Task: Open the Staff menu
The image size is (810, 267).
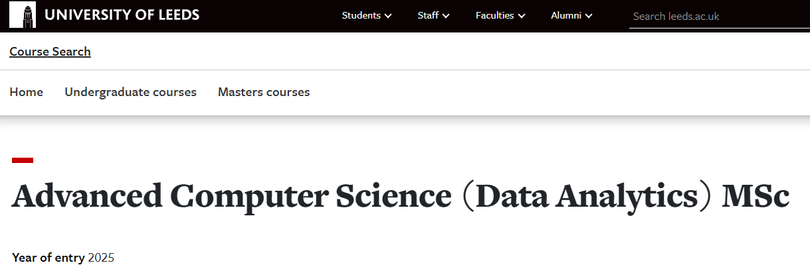Action: click(x=428, y=15)
